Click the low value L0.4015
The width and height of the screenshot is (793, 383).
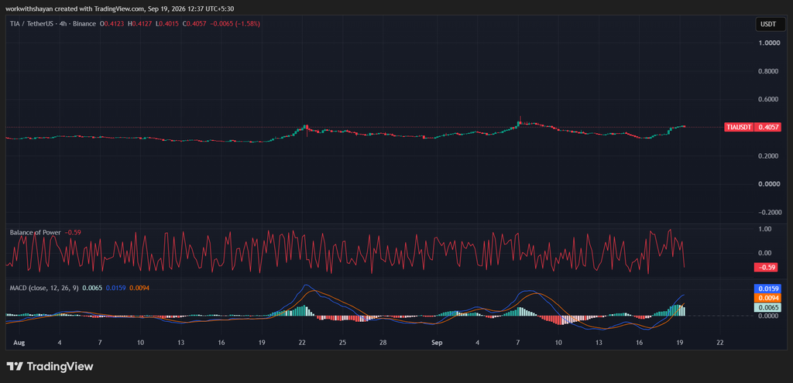pyautogui.click(x=168, y=24)
